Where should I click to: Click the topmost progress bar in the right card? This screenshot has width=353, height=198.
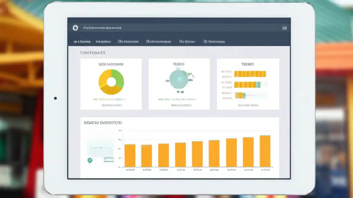click(x=250, y=74)
